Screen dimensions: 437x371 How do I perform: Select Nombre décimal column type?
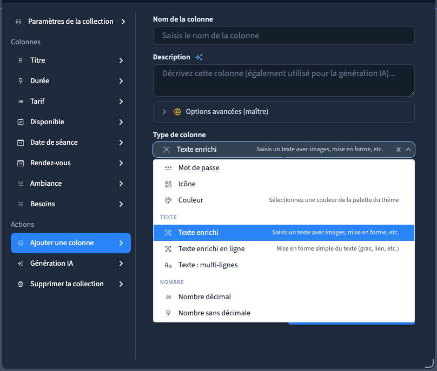point(284,297)
